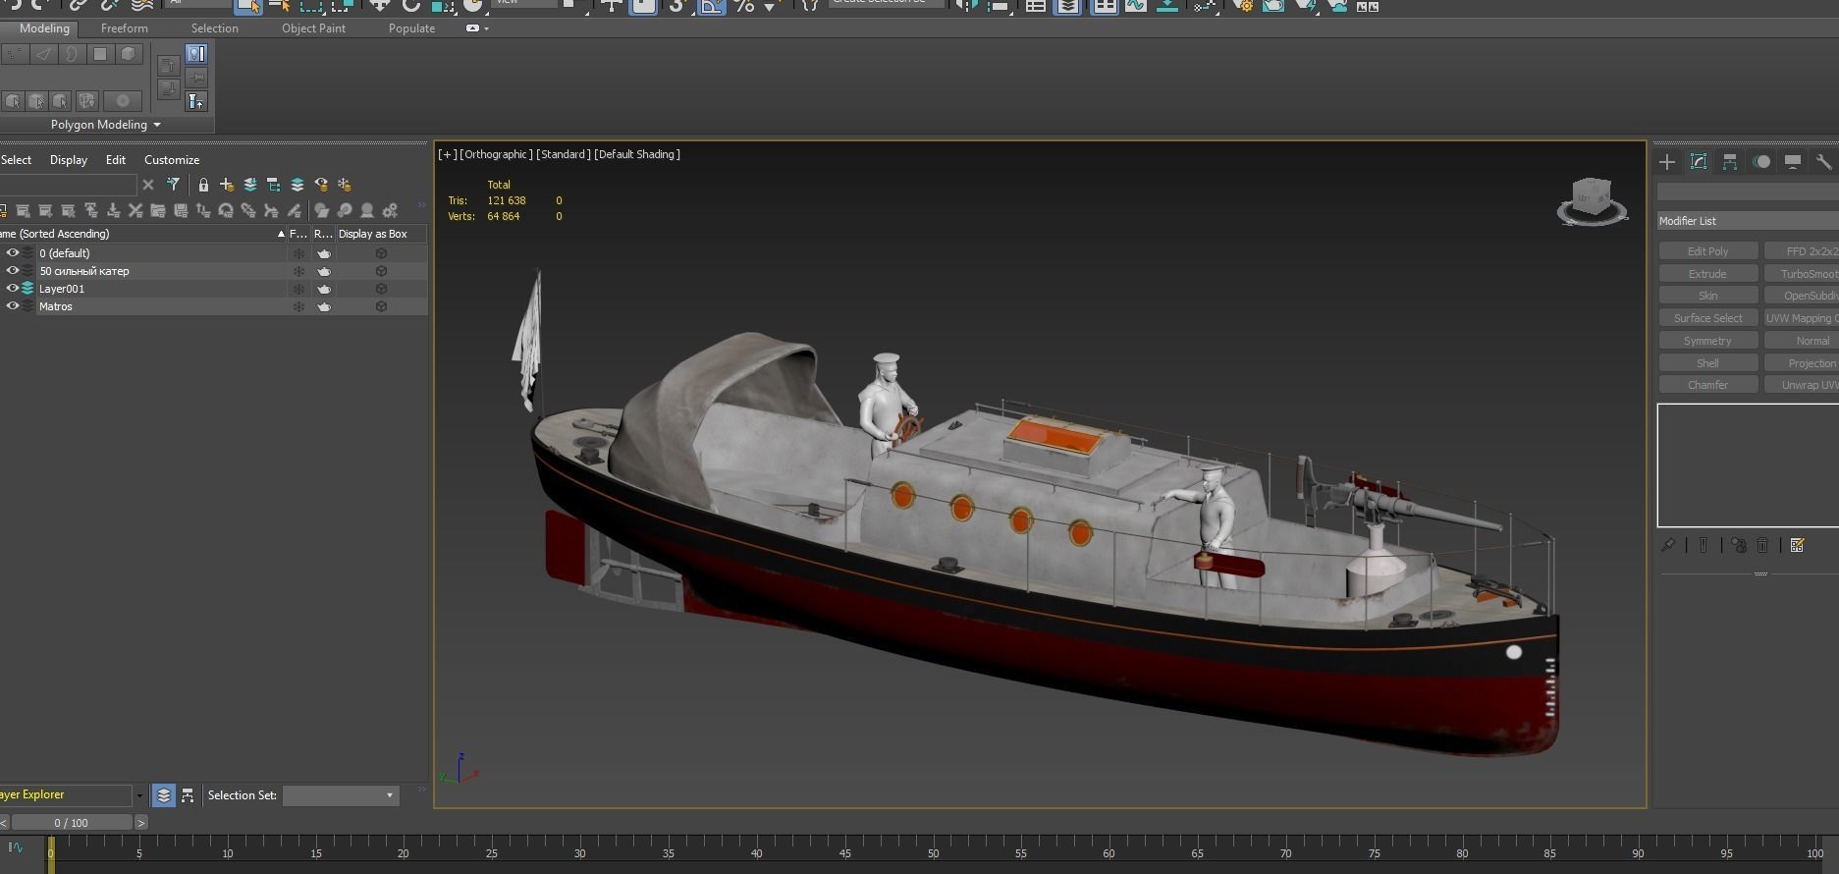Hide the 50 сильный катер layer
1839x874 pixels.
click(x=13, y=271)
